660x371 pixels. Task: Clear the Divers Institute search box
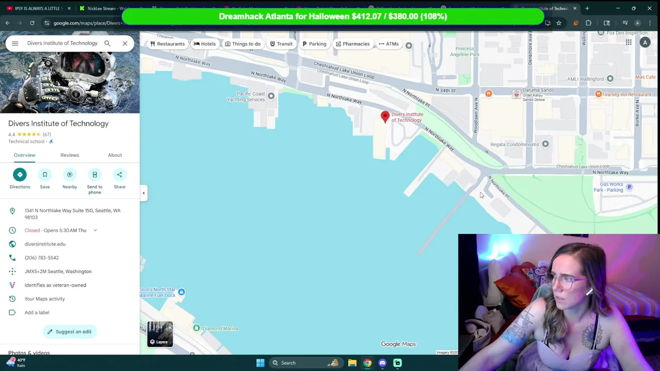125,43
